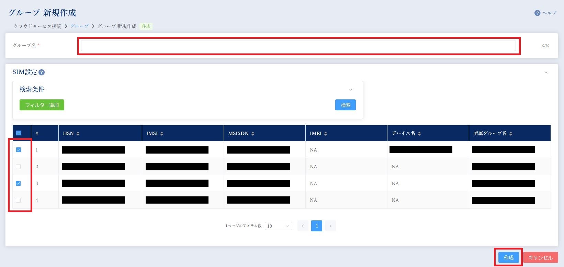Sort table by IMSI column arrows

pyautogui.click(x=162, y=134)
